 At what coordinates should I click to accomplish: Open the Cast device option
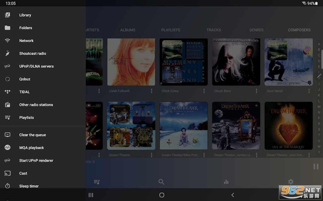tap(23, 173)
